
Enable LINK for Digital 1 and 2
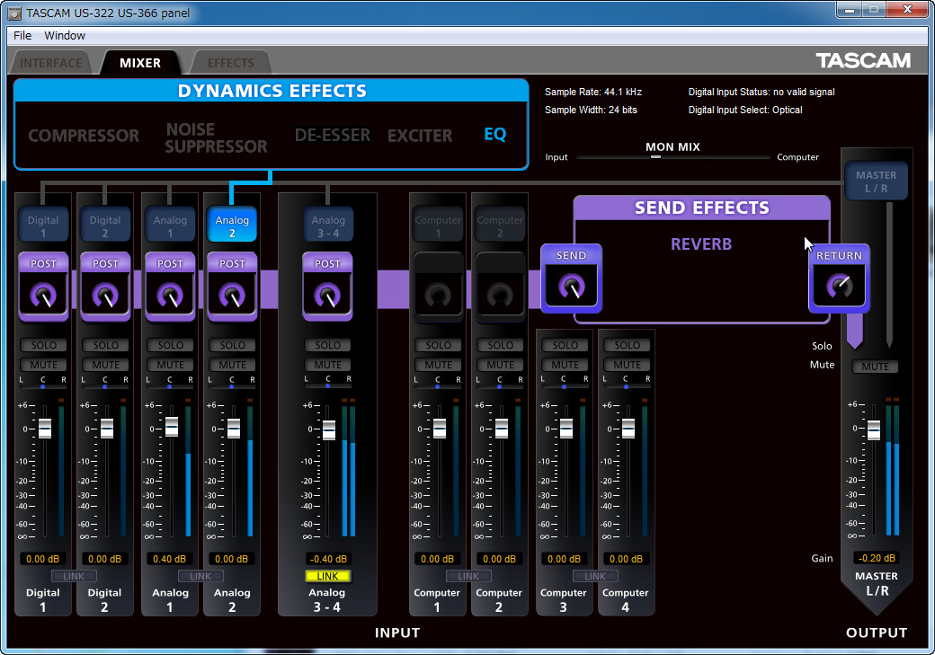pos(74,576)
